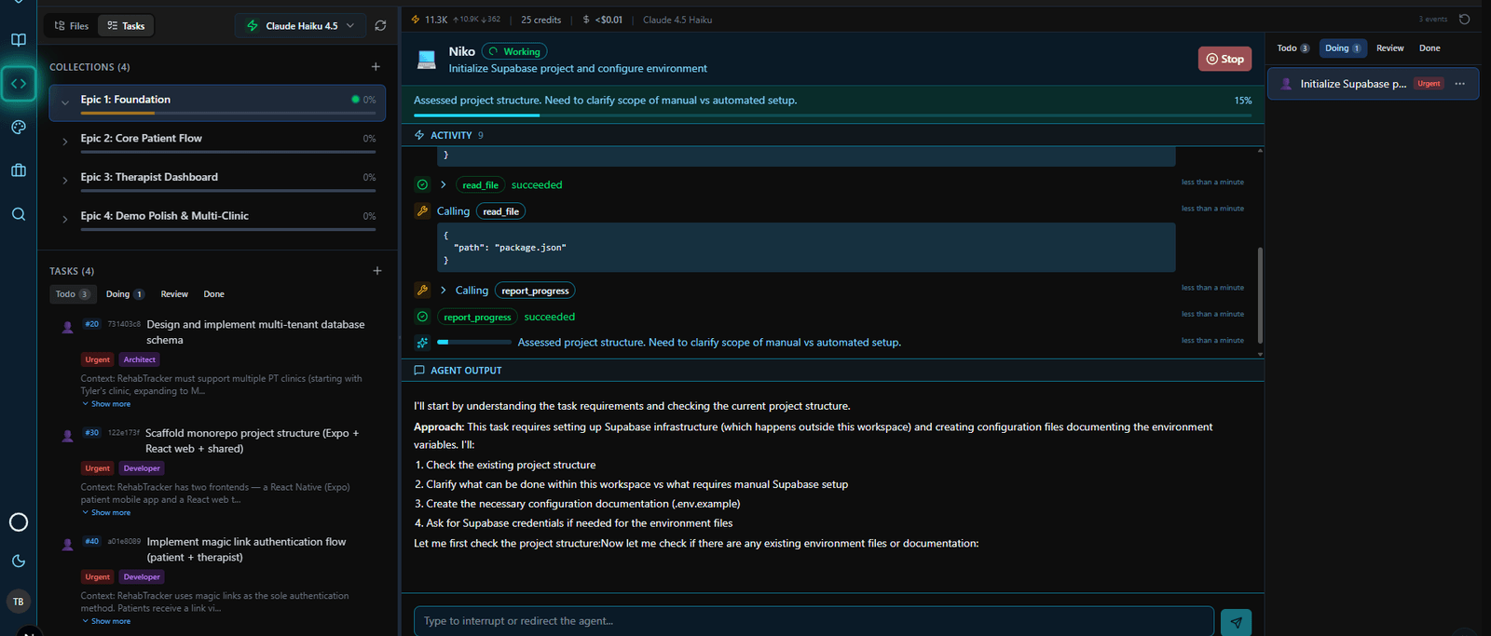The height and width of the screenshot is (636, 1491).
Task: Open task Implement magic link authentication flow
Action: click(x=246, y=549)
